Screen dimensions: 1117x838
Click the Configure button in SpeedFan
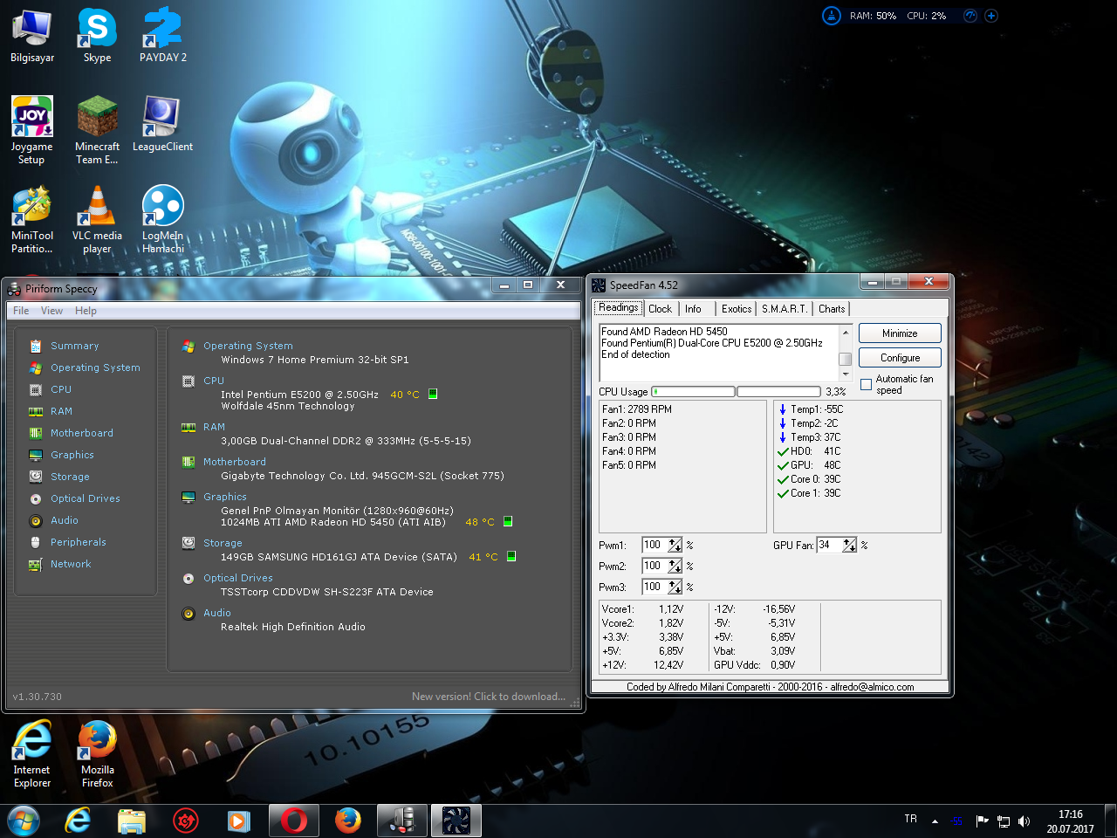(x=900, y=358)
